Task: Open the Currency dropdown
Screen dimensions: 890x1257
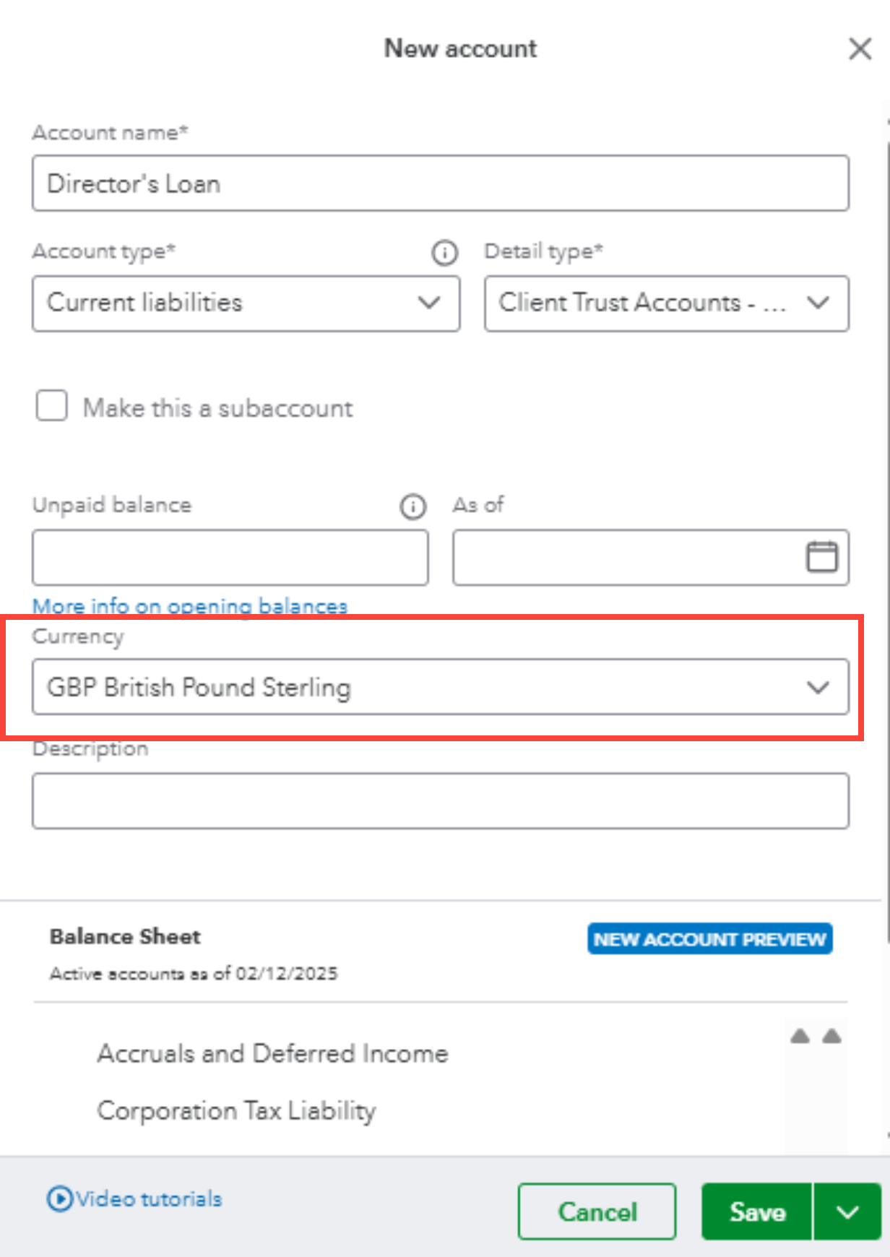Action: 440,687
